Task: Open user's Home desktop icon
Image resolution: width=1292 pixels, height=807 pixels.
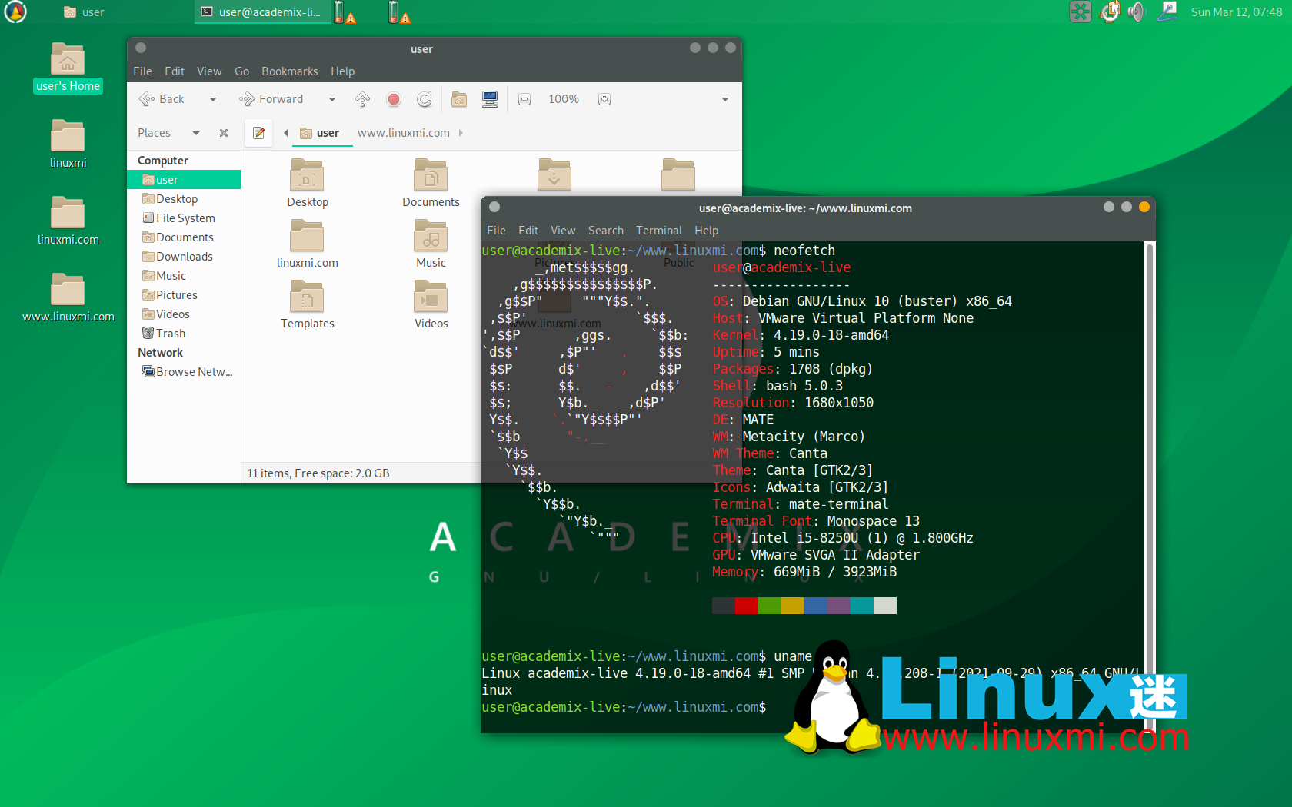Action: pyautogui.click(x=68, y=68)
